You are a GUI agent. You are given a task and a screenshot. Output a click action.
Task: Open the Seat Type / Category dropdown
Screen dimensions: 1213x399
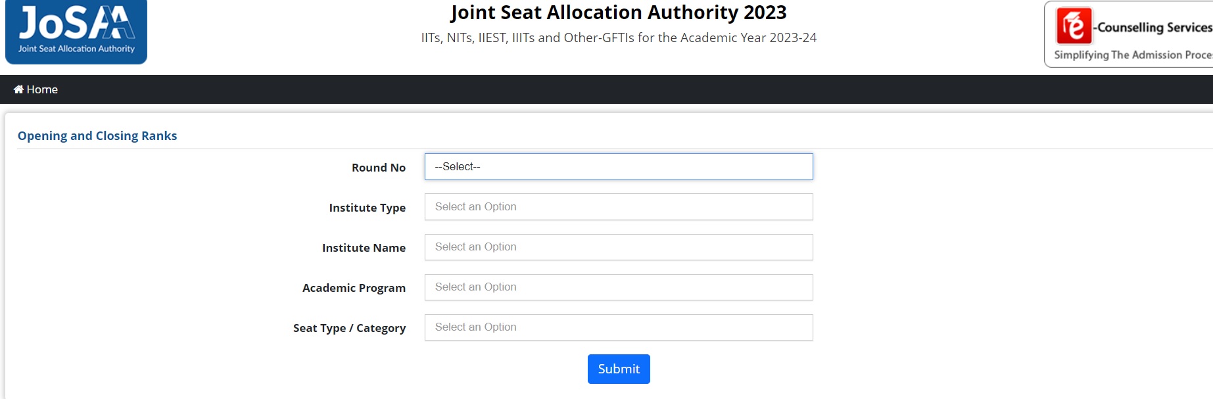(x=618, y=327)
